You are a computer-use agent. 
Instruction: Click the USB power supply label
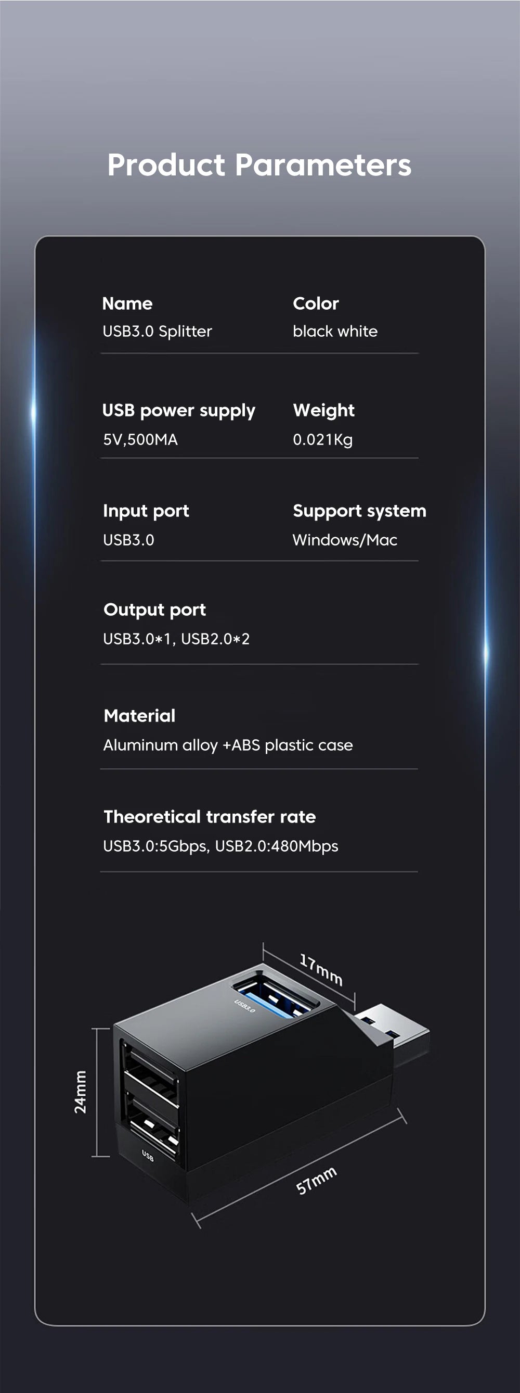click(179, 410)
